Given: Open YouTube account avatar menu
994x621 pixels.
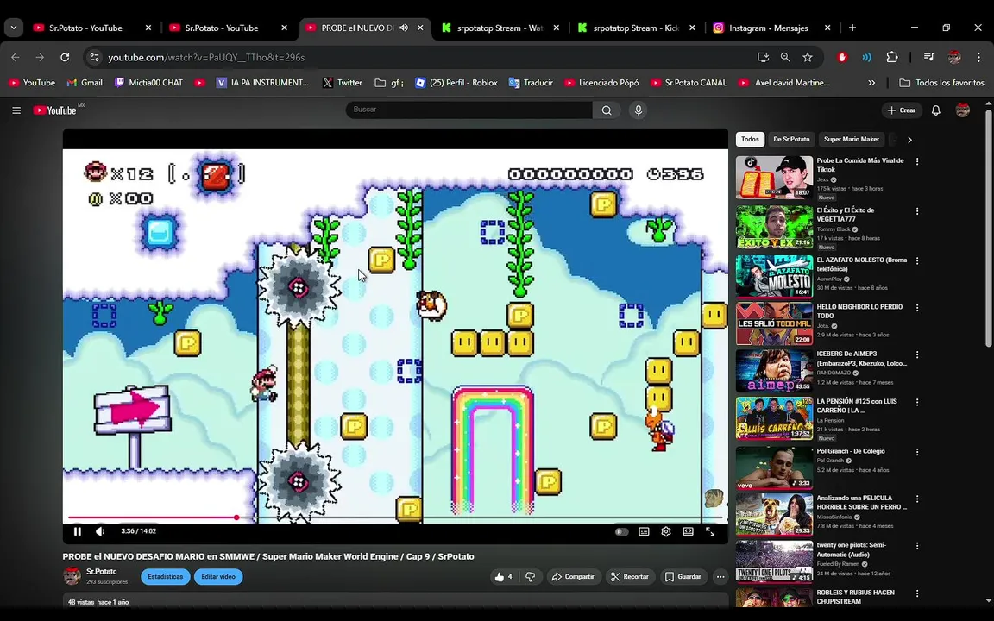Looking at the screenshot, I should click(963, 110).
